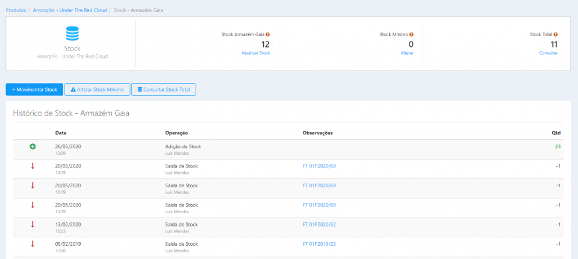Screen dimensions: 578x259
Task: Click red arrow icon on first 20/05/2020 row
Action: (33, 166)
